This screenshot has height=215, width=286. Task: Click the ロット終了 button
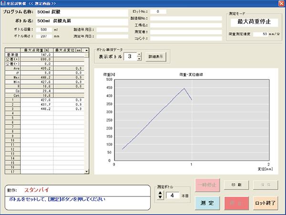(x=266, y=203)
